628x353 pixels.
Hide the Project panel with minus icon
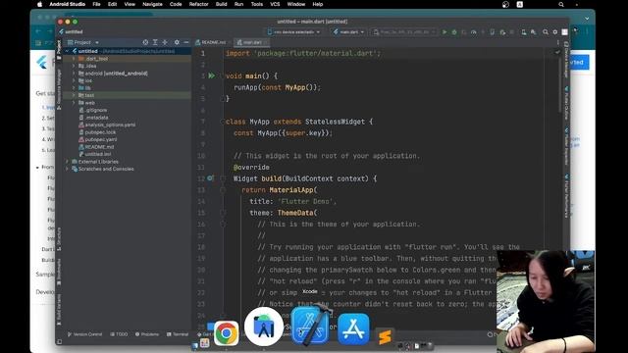point(186,42)
